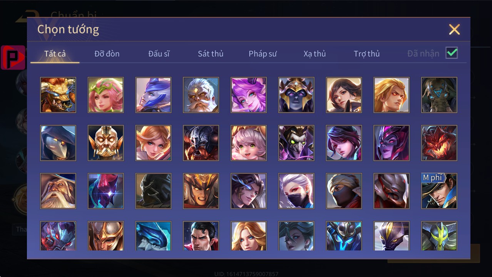The image size is (492, 277).
Task: Pick the red lava demon hero
Action: 439,143
